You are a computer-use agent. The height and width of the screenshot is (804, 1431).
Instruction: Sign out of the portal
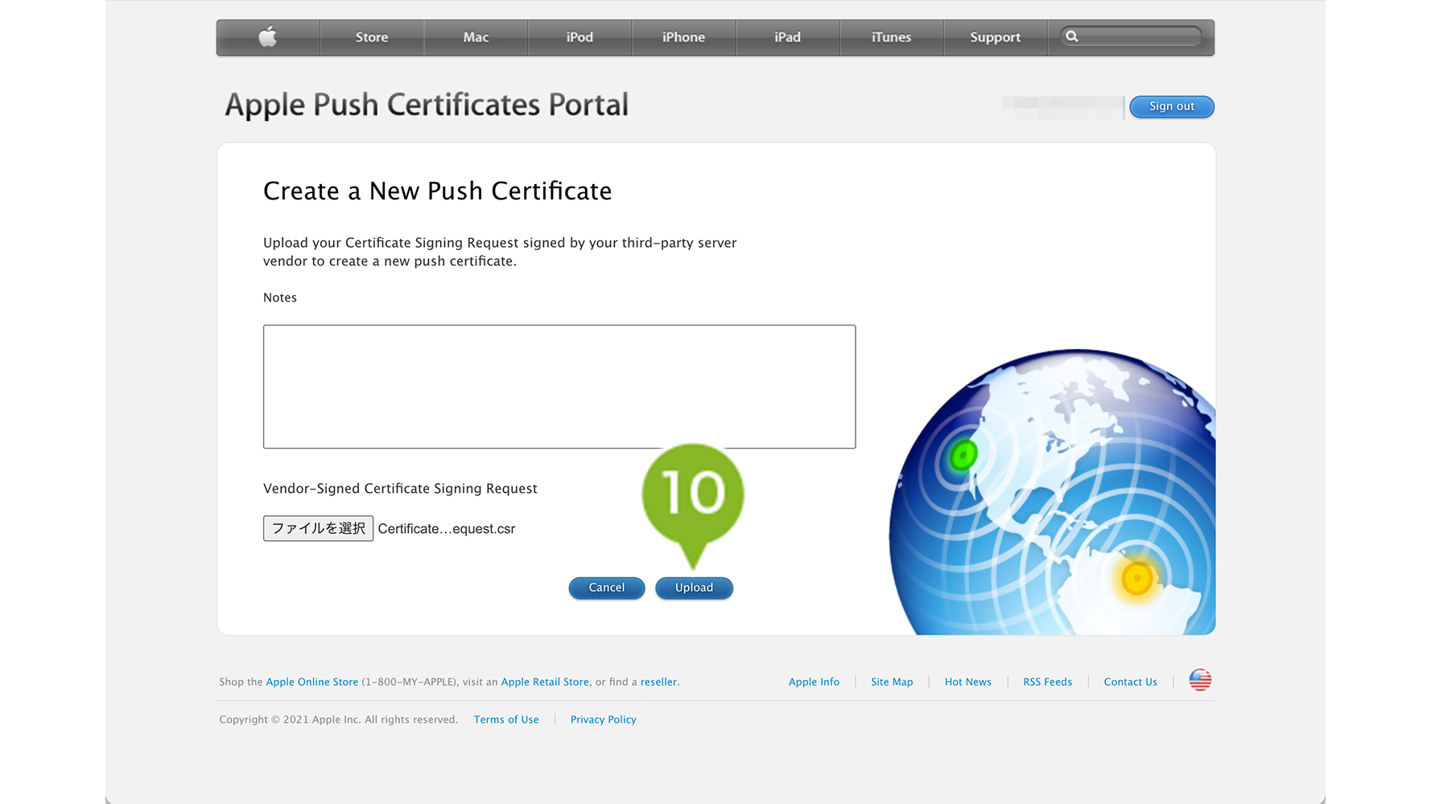pos(1172,106)
